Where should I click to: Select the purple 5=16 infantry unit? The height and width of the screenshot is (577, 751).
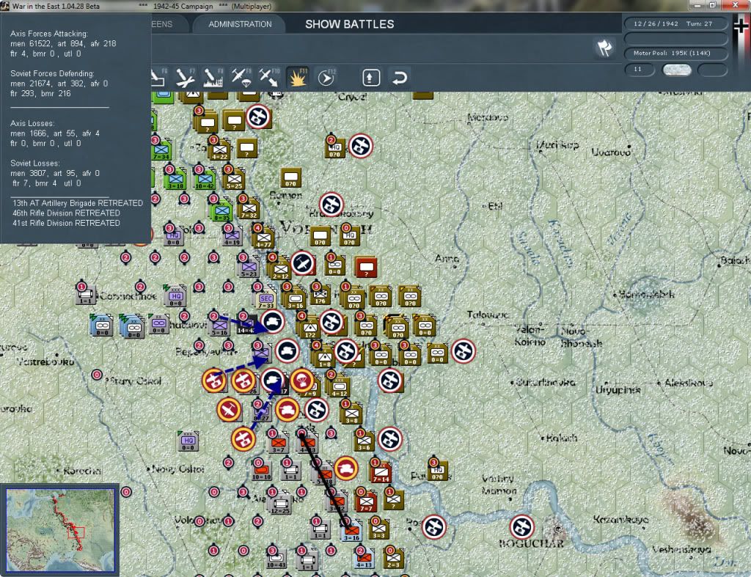click(x=219, y=326)
